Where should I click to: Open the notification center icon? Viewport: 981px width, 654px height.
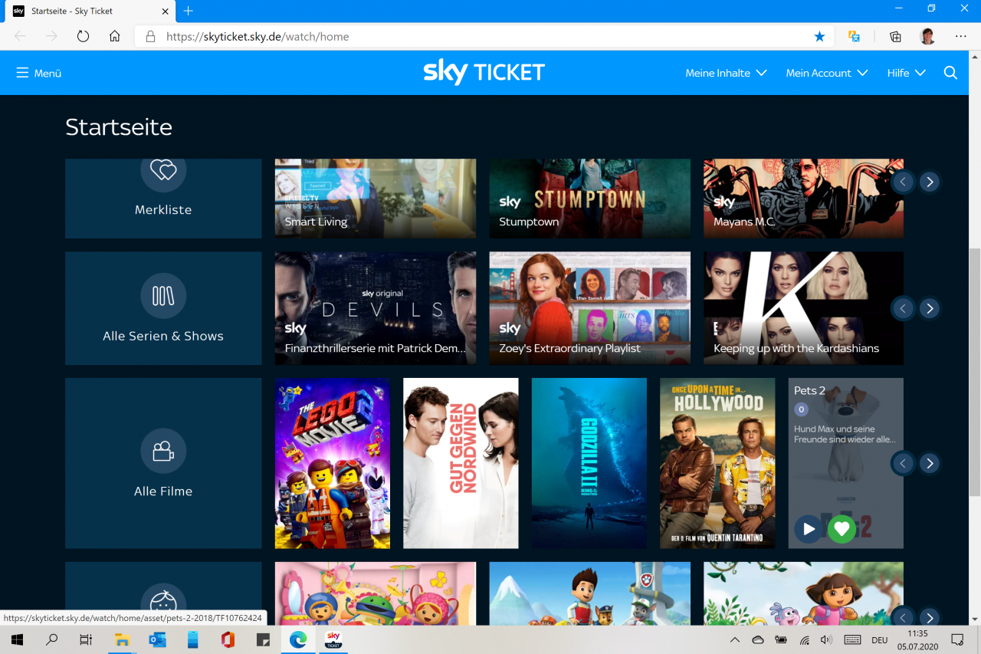pos(957,639)
